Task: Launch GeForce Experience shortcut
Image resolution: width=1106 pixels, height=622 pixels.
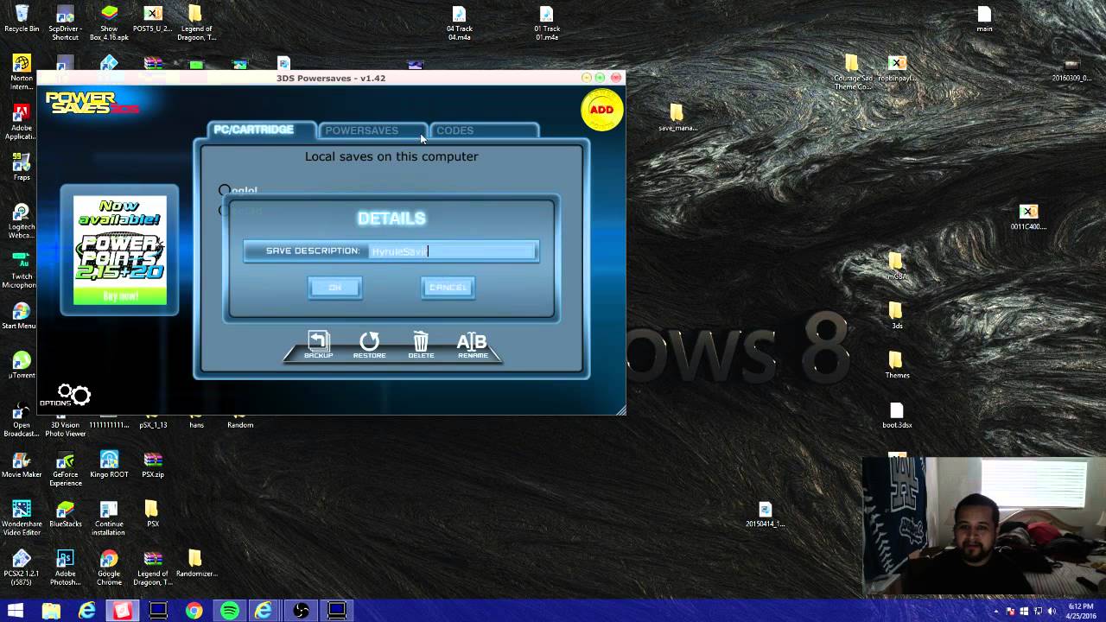Action: pyautogui.click(x=65, y=468)
